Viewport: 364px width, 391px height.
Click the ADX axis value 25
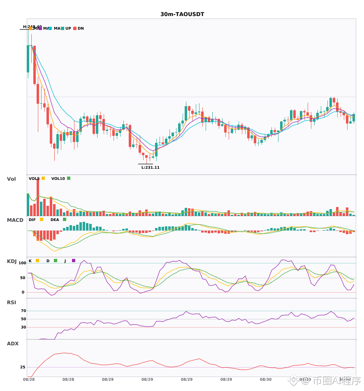pyautogui.click(x=23, y=367)
